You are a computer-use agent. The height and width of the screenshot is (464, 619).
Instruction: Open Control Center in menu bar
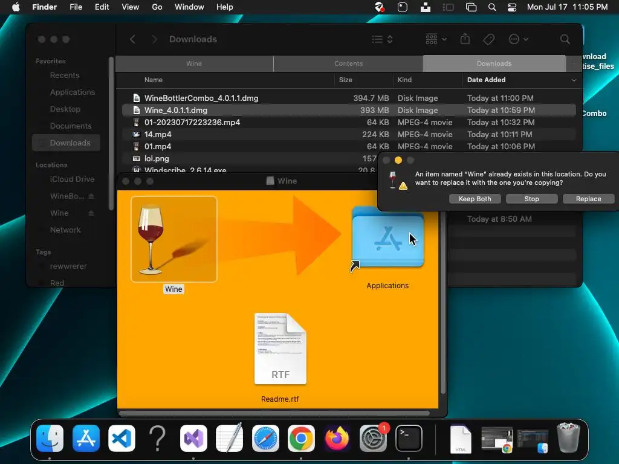[x=512, y=7]
